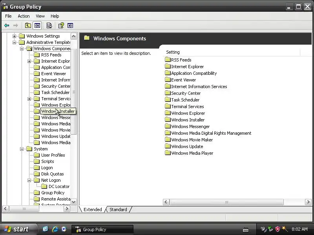The height and width of the screenshot is (235, 314).
Task: Switch to the Extended tab
Action: [93, 210]
